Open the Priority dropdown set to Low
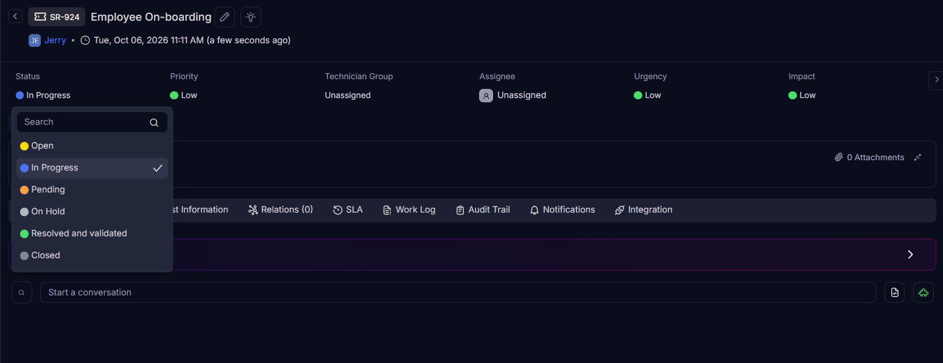Screen dimensions: 943x363 (184, 95)
